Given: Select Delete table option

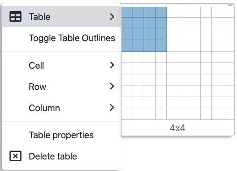Looking at the screenshot, I should pyautogui.click(x=61, y=156).
